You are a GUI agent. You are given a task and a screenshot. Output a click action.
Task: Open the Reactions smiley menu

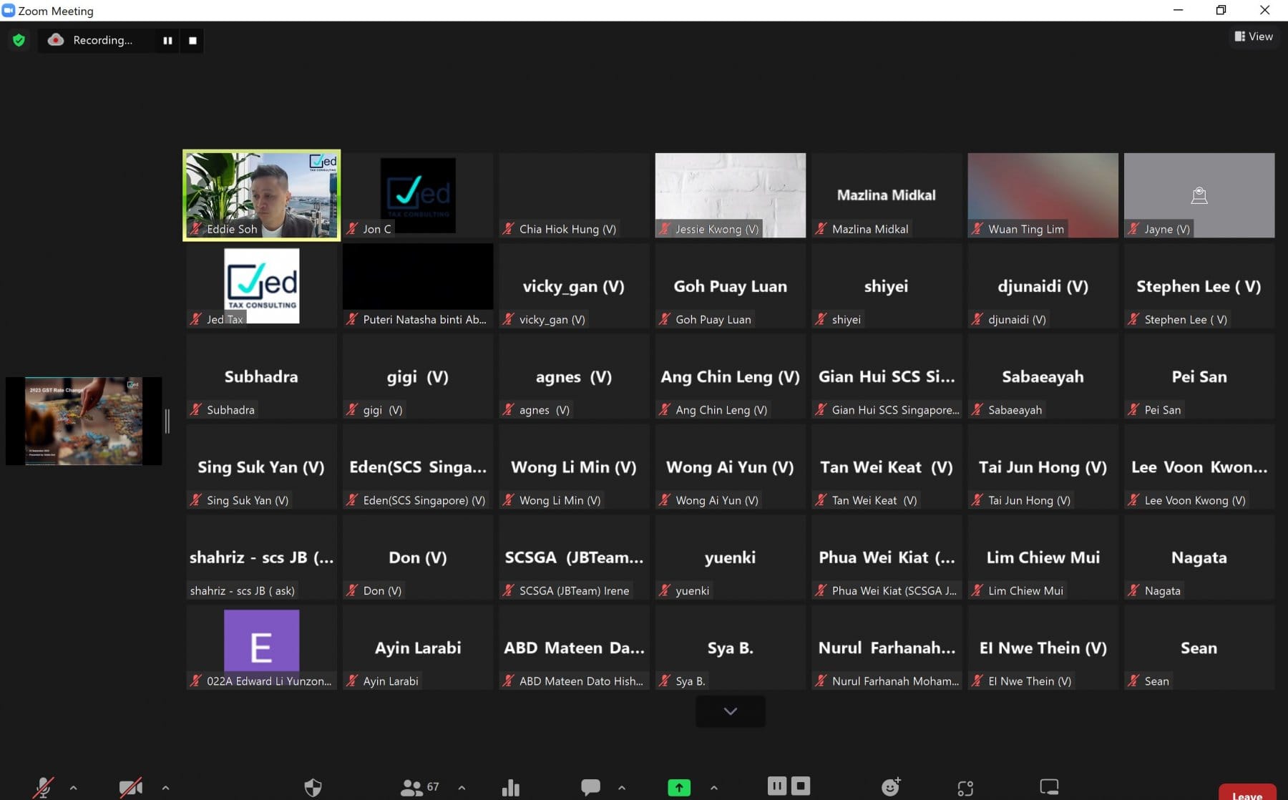tap(890, 787)
